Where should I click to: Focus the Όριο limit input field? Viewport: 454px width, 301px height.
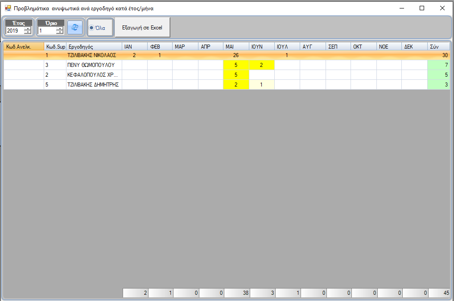(47, 31)
